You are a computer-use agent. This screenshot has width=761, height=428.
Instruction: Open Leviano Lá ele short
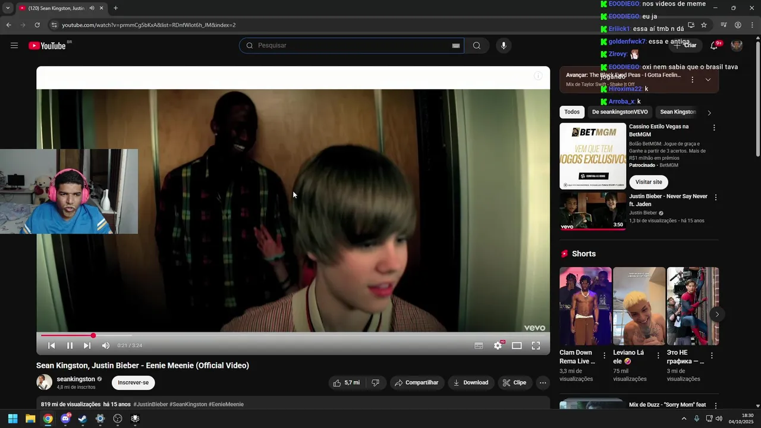point(639,306)
